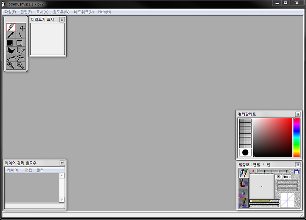This screenshot has width=306, height=220.
Task: Open the 파일(F) menu
Action: (10, 12)
